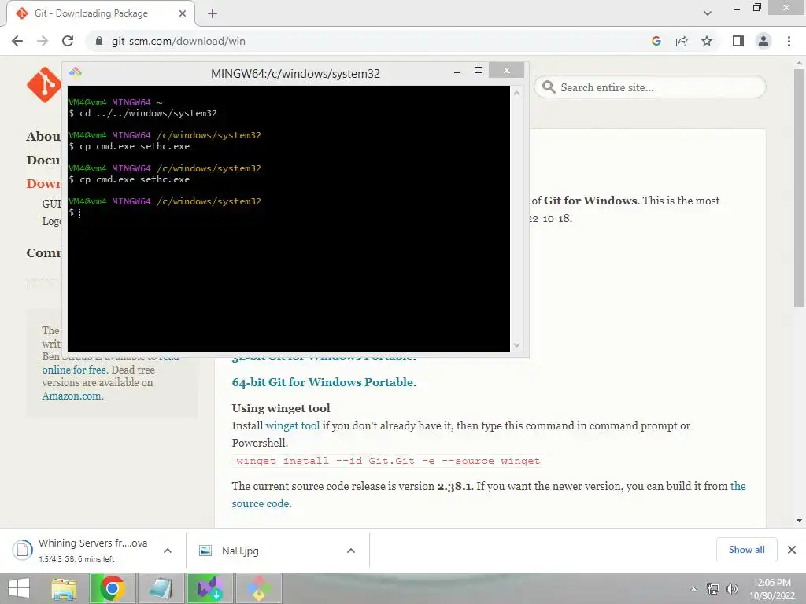Reload the git-scm page
The height and width of the screenshot is (604, 806).
[x=68, y=41]
